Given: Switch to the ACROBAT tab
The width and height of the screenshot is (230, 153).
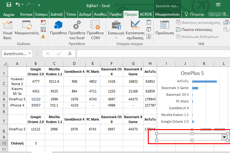Looking at the screenshot, I should click(146, 14).
